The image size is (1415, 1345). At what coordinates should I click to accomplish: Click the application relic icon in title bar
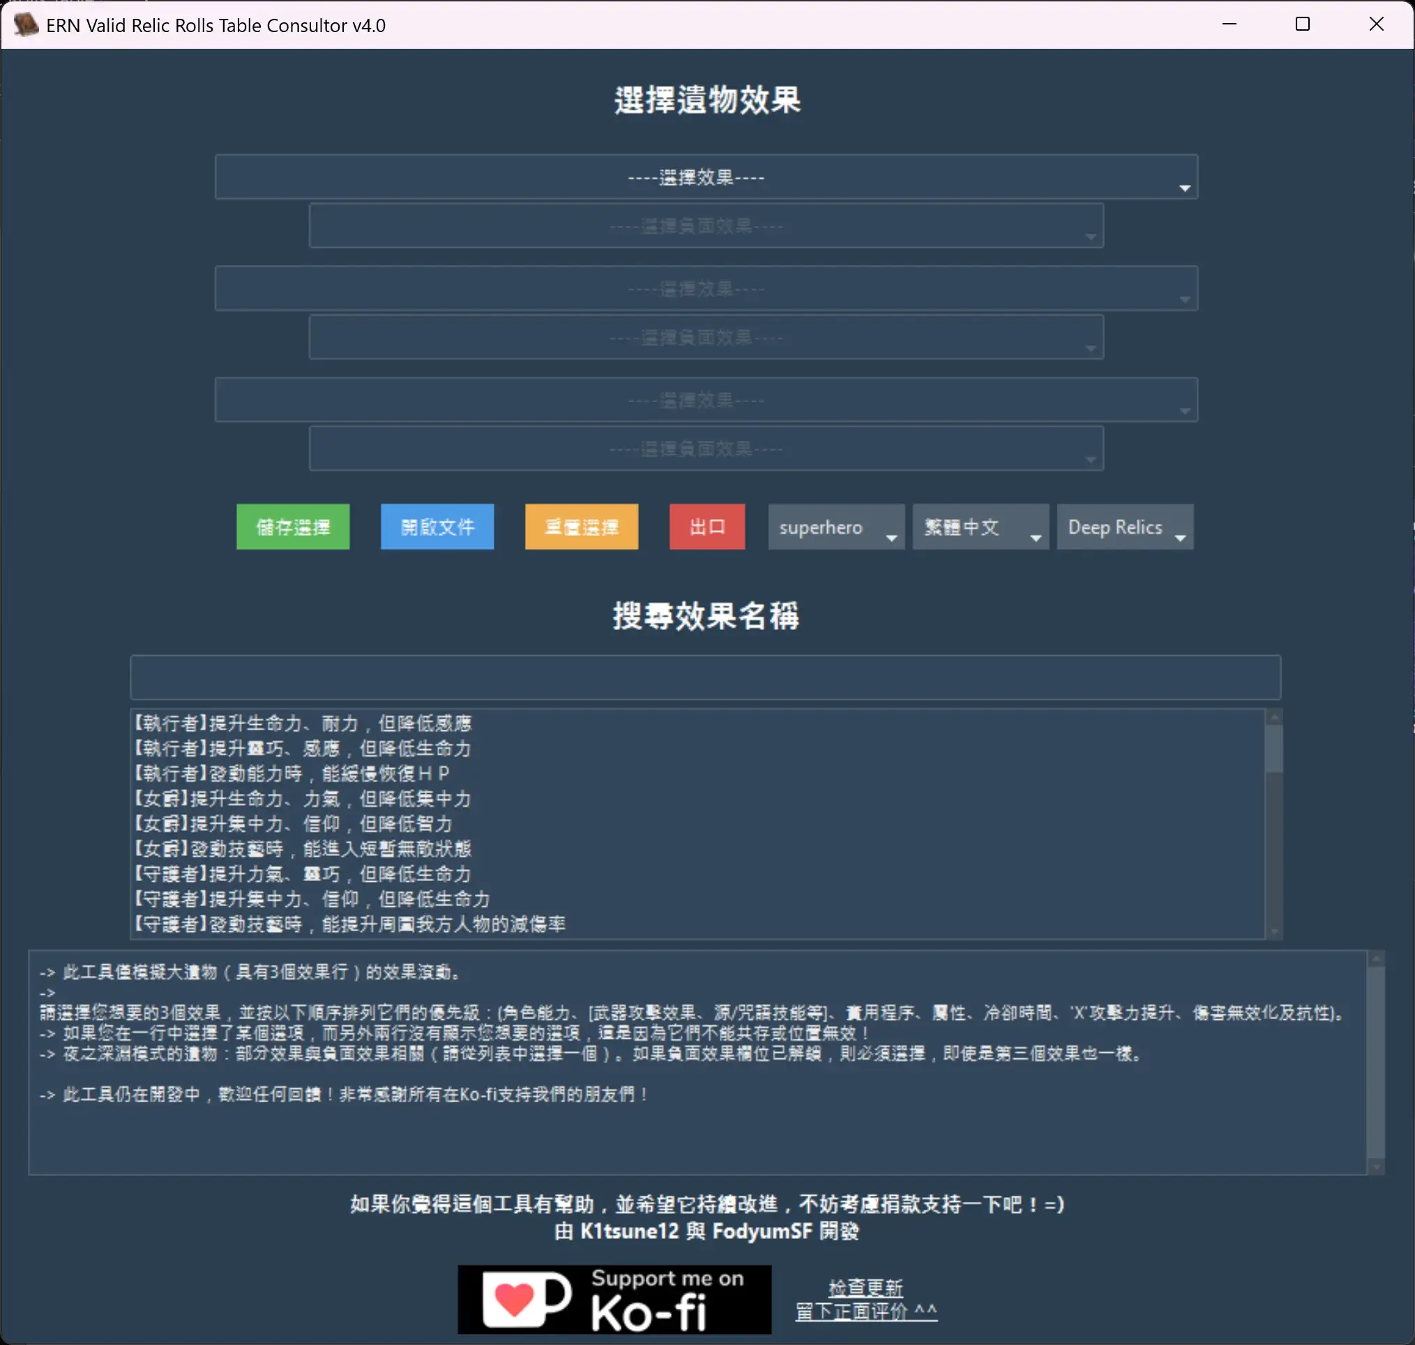[x=26, y=24]
